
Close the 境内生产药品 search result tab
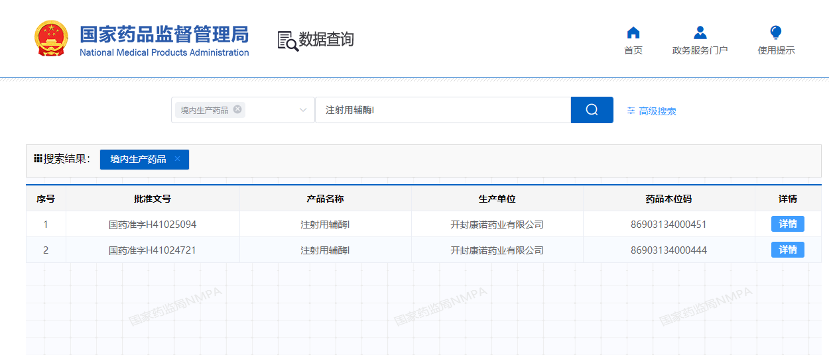coord(177,159)
